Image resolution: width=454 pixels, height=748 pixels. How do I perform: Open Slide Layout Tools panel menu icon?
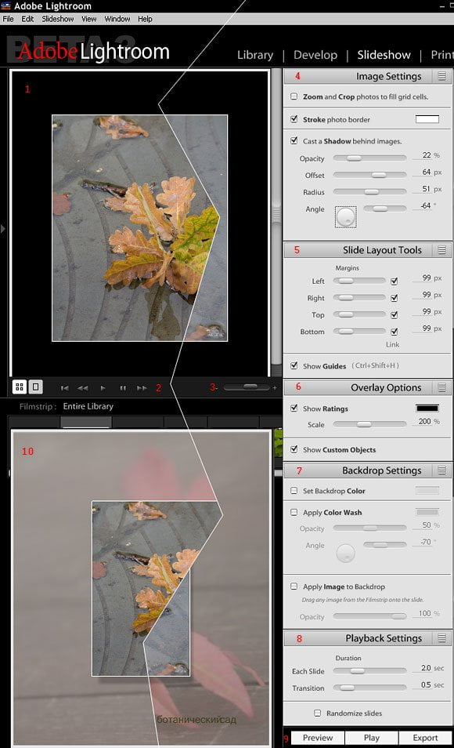point(442,250)
